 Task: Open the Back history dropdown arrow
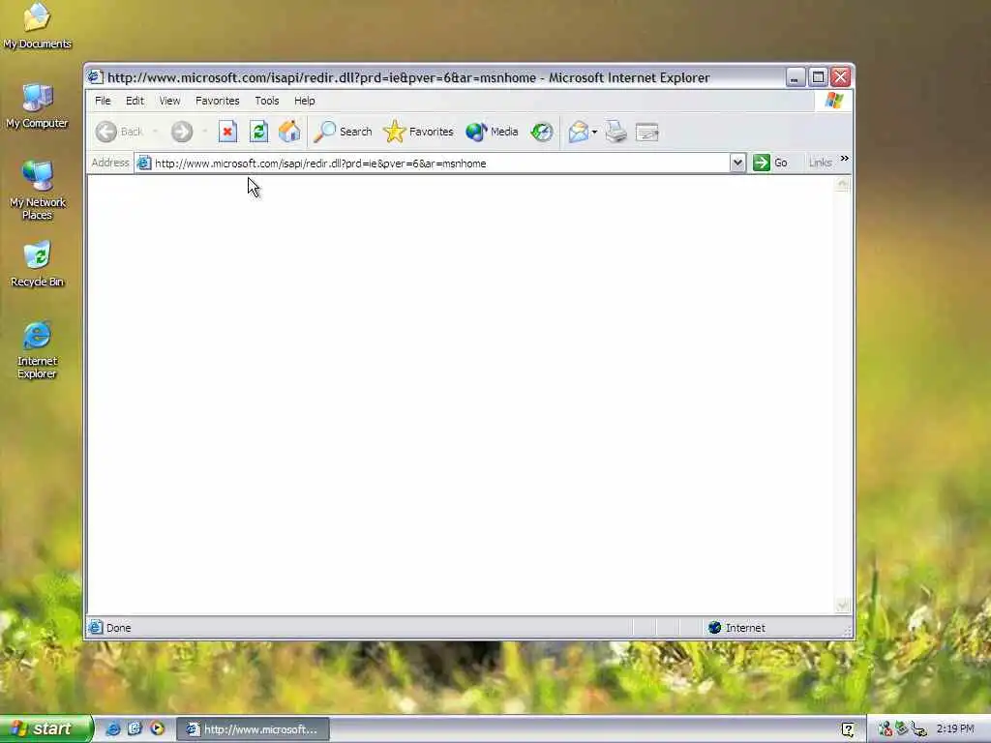pyautogui.click(x=155, y=132)
